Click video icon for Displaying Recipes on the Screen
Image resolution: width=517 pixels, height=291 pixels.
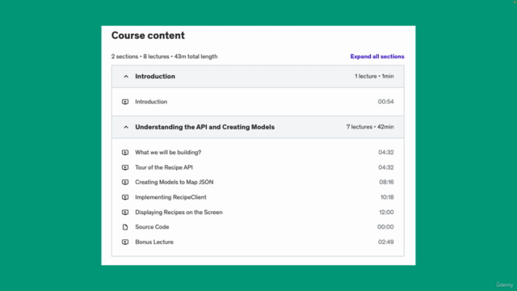(125, 212)
